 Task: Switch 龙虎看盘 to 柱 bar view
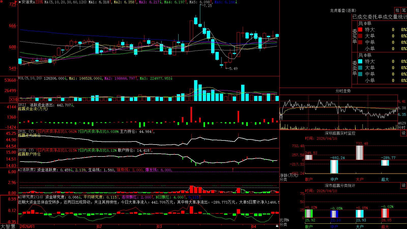click(397, 10)
